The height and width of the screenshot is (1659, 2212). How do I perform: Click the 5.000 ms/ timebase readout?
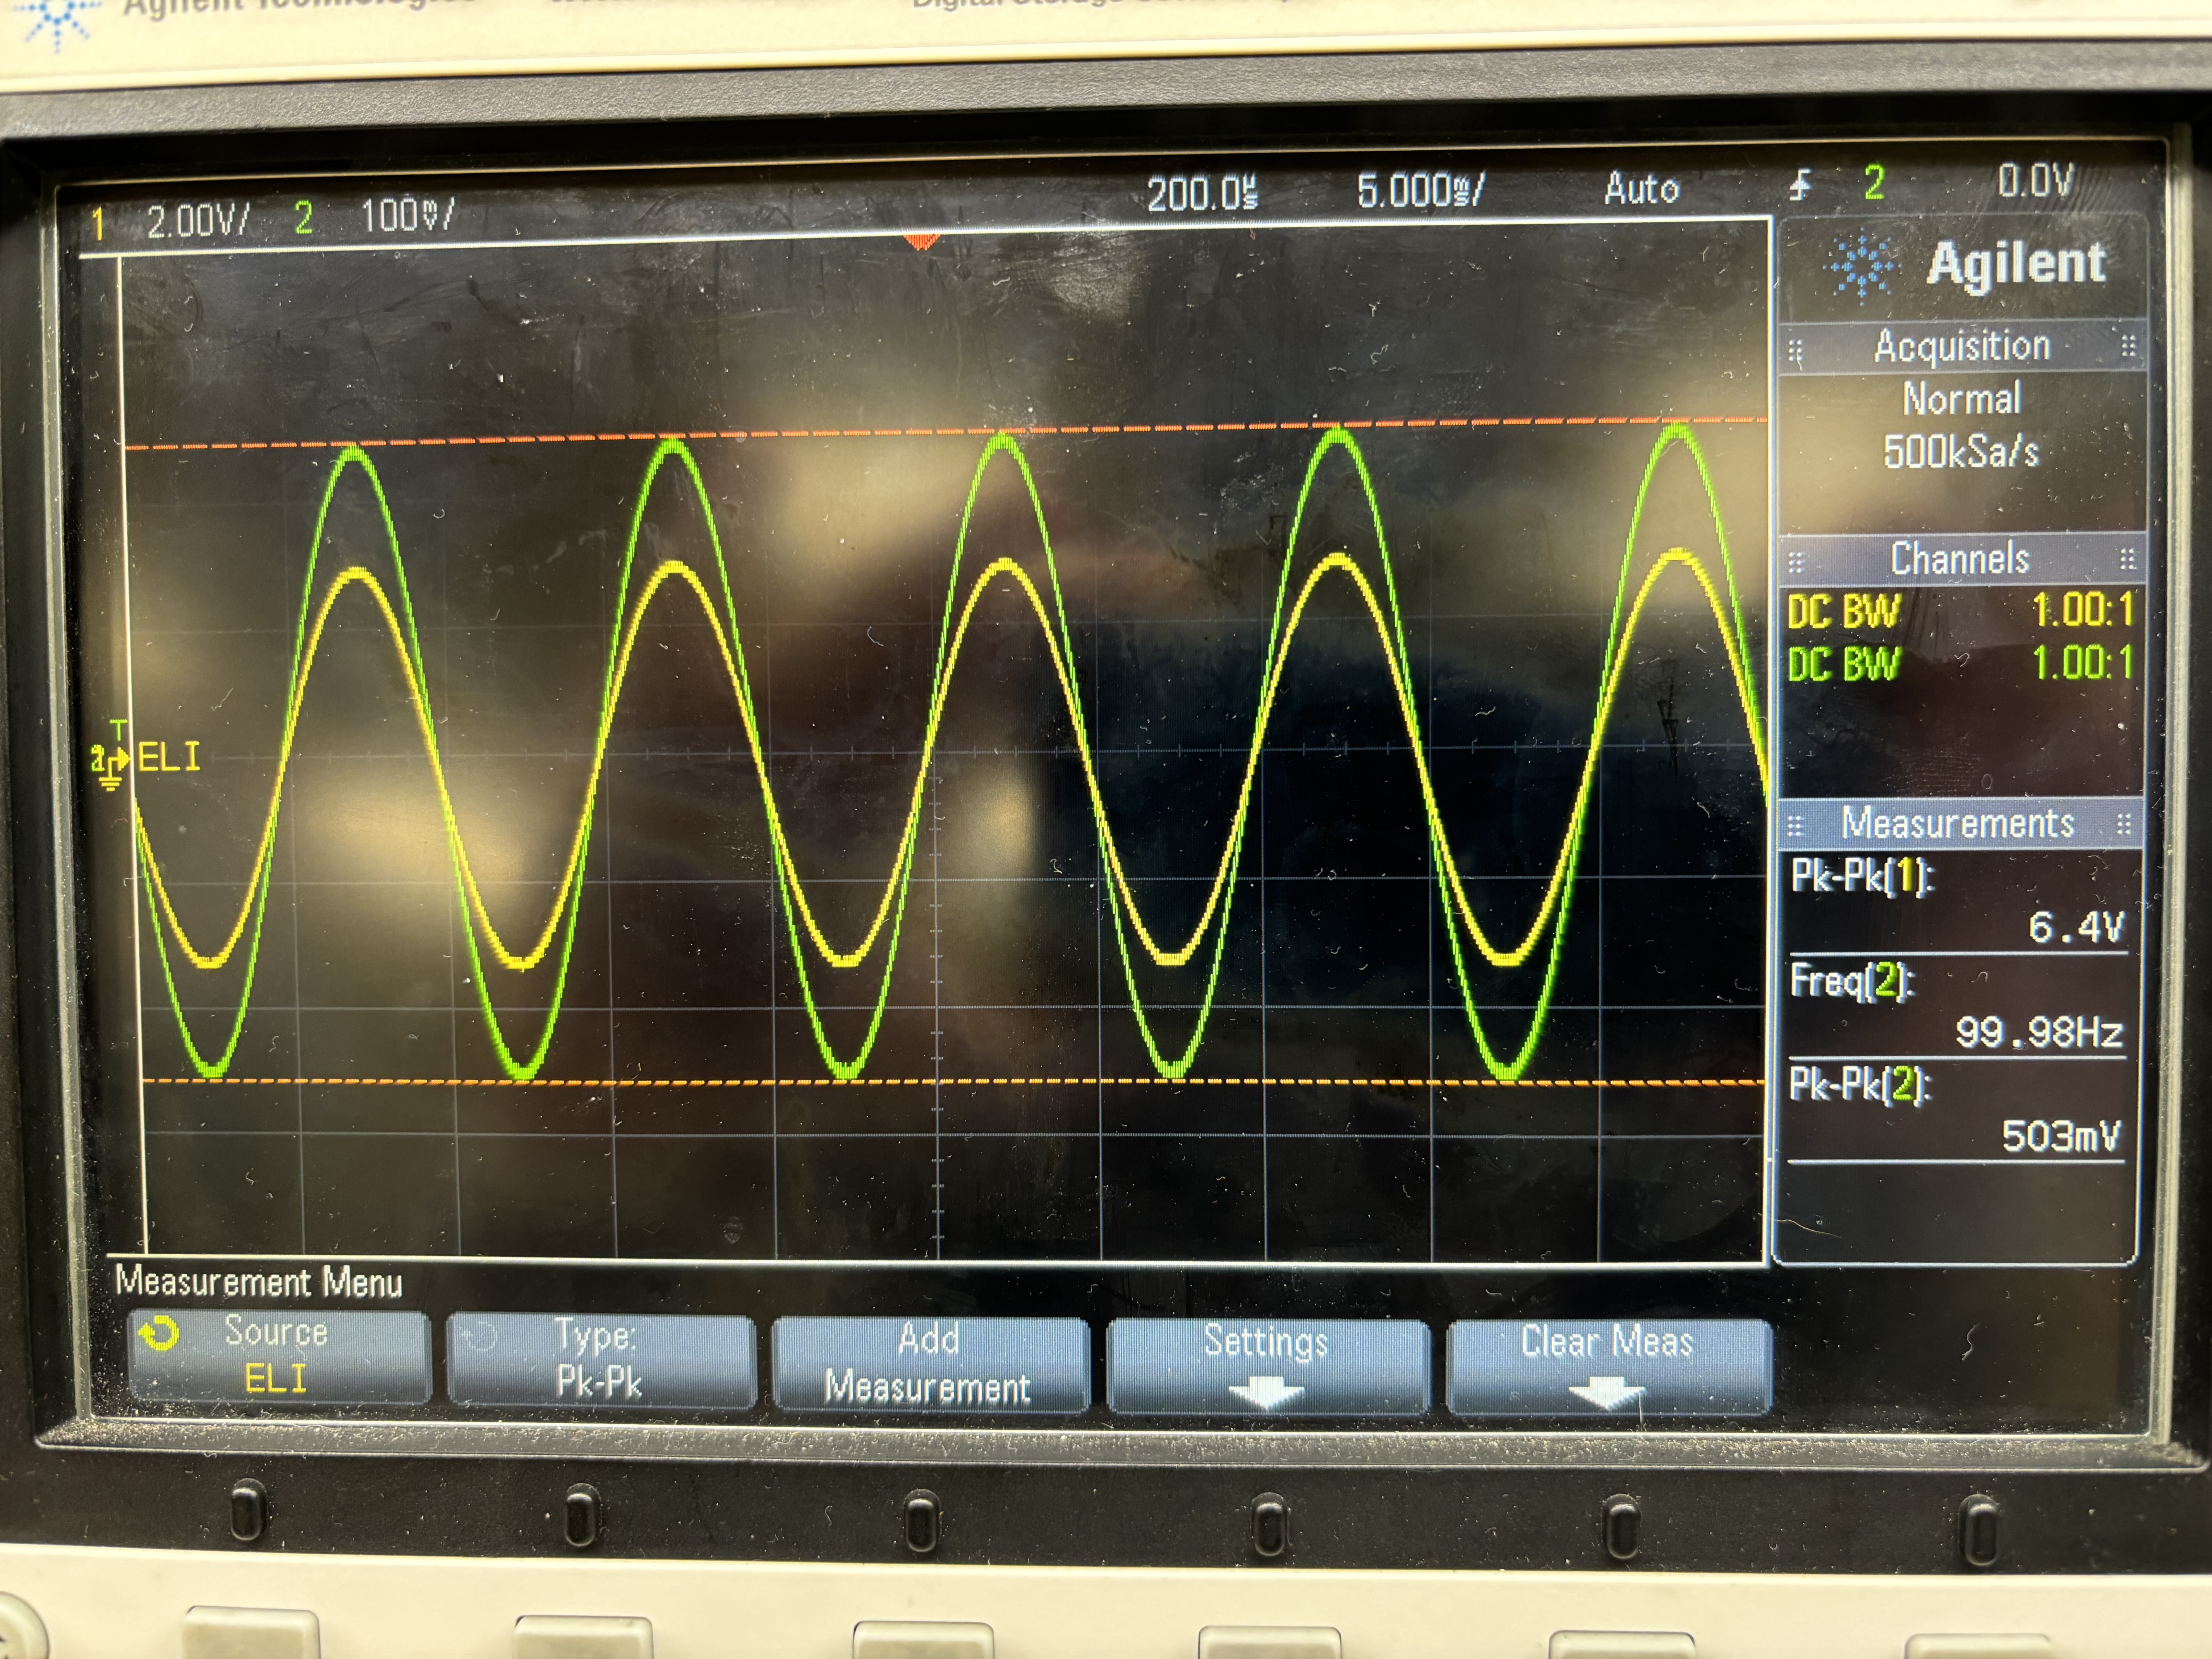tap(1420, 190)
